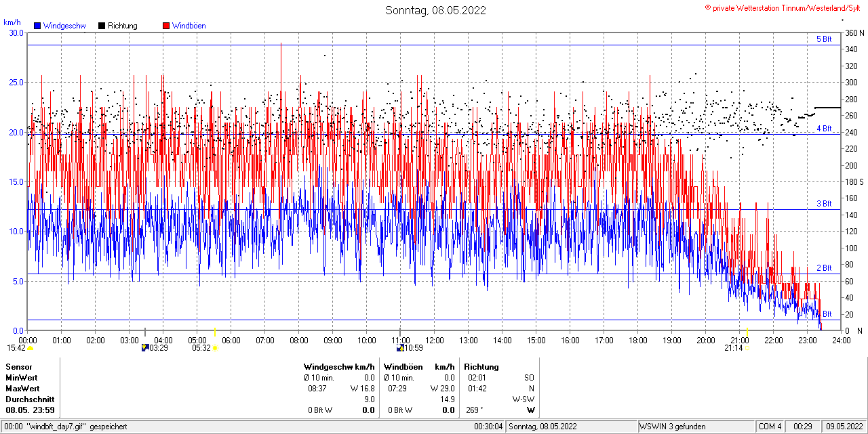Click the 3 Bft line label
868x434 pixels.
click(x=824, y=204)
